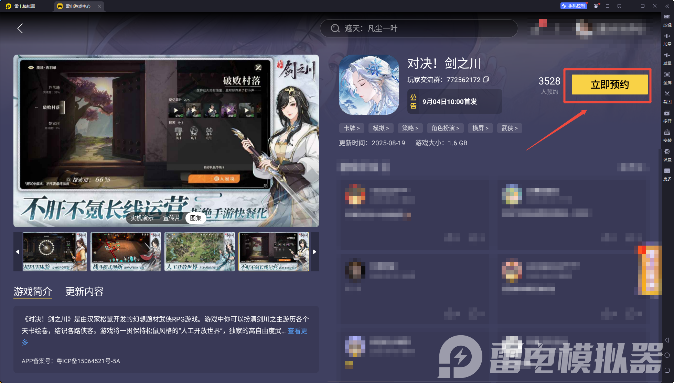This screenshot has height=383, width=674.
Task: Switch gallery to 宣传片 view
Action: coord(171,218)
